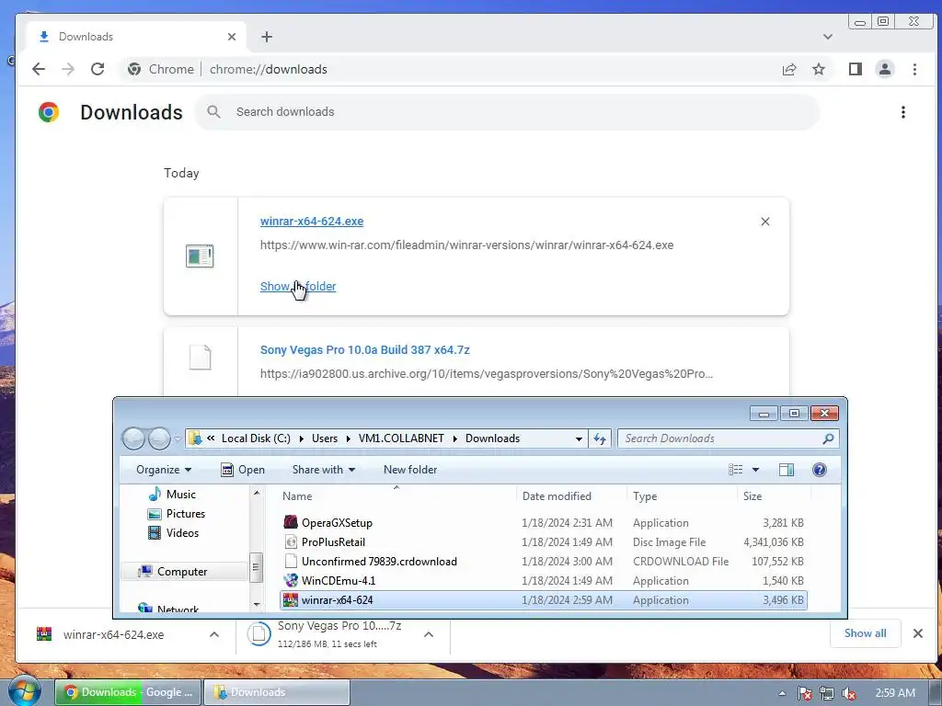This screenshot has height=706, width=942.
Task: Select winrar-x64-624 file in Explorer
Action: click(543, 599)
